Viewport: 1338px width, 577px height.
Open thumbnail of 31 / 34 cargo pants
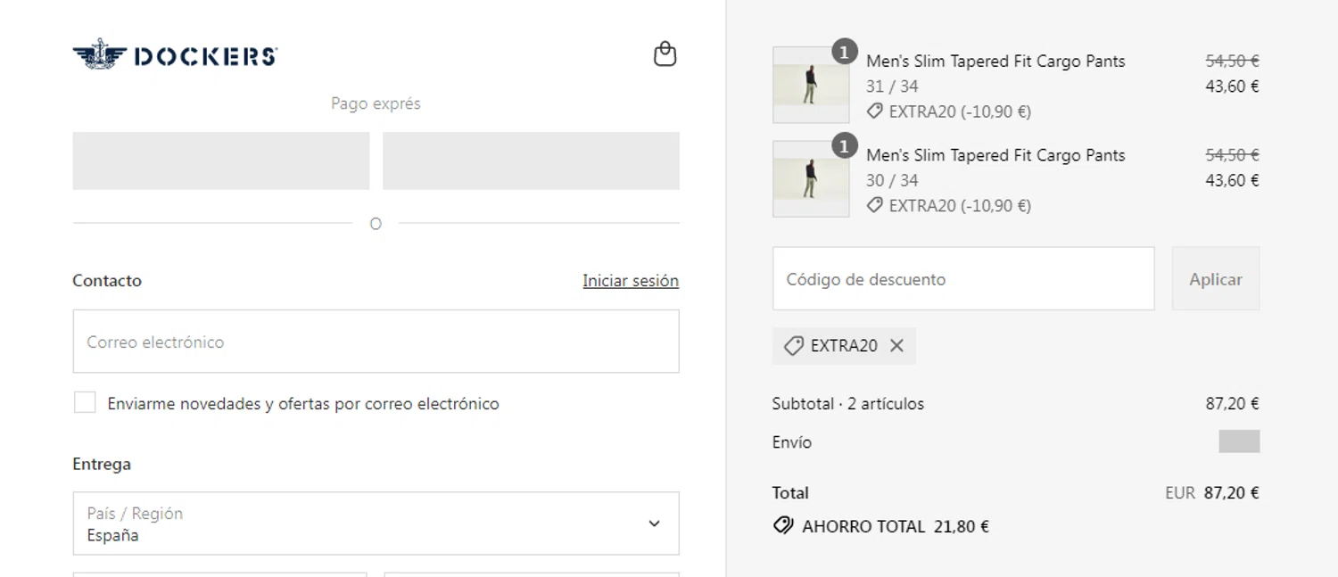[x=811, y=85]
